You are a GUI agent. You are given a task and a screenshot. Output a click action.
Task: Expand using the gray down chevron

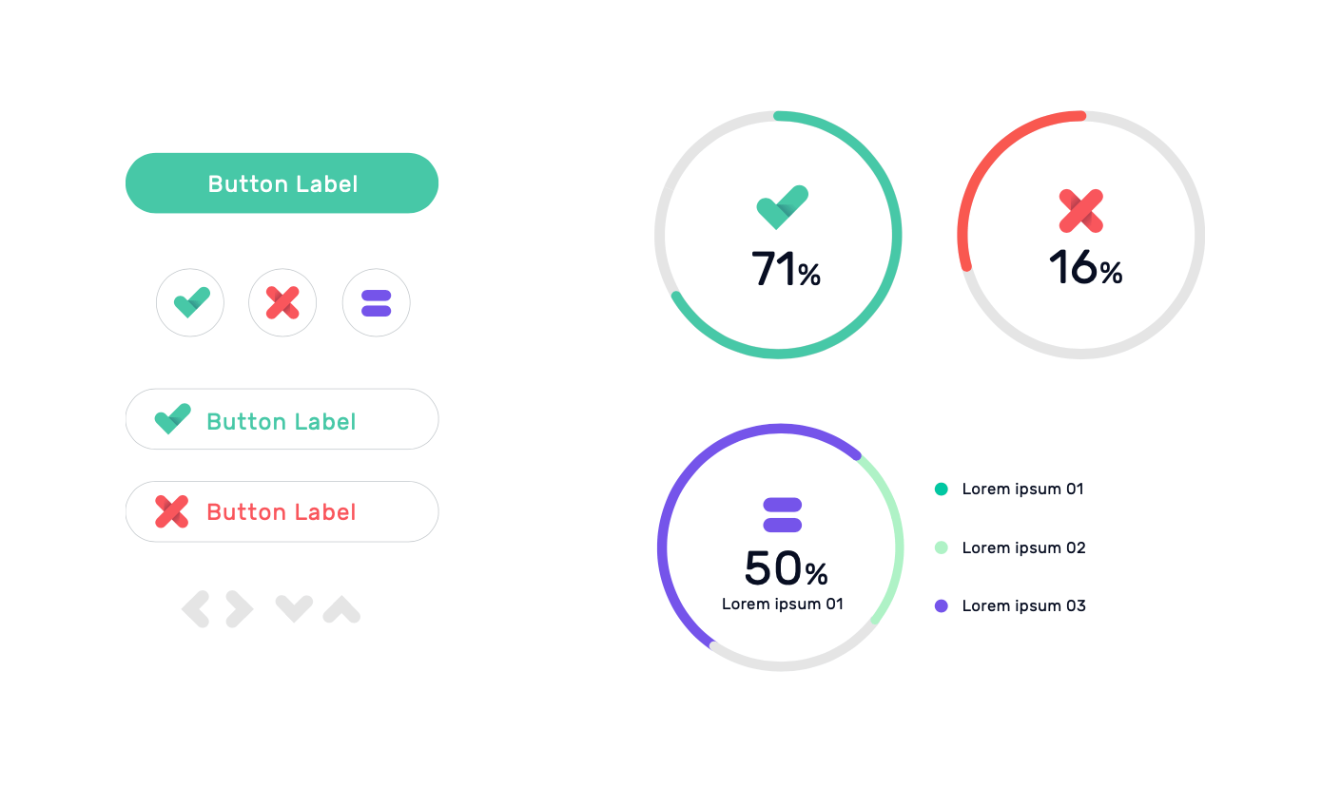tap(294, 608)
